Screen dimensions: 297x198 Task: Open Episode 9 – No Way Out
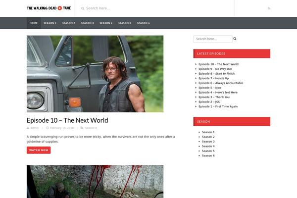pos(215,69)
